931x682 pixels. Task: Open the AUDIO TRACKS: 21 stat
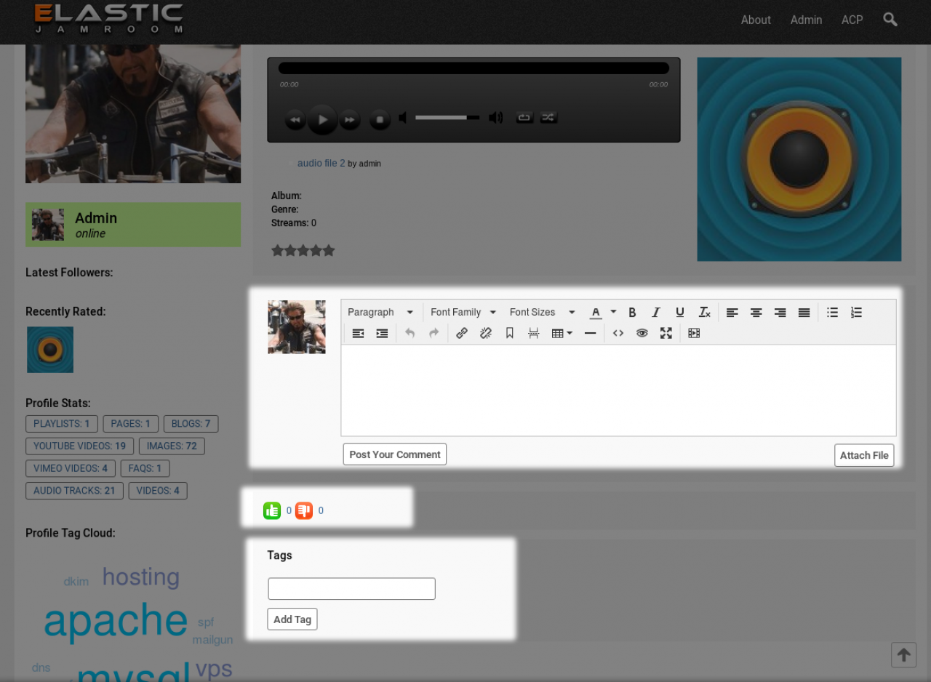(74, 491)
